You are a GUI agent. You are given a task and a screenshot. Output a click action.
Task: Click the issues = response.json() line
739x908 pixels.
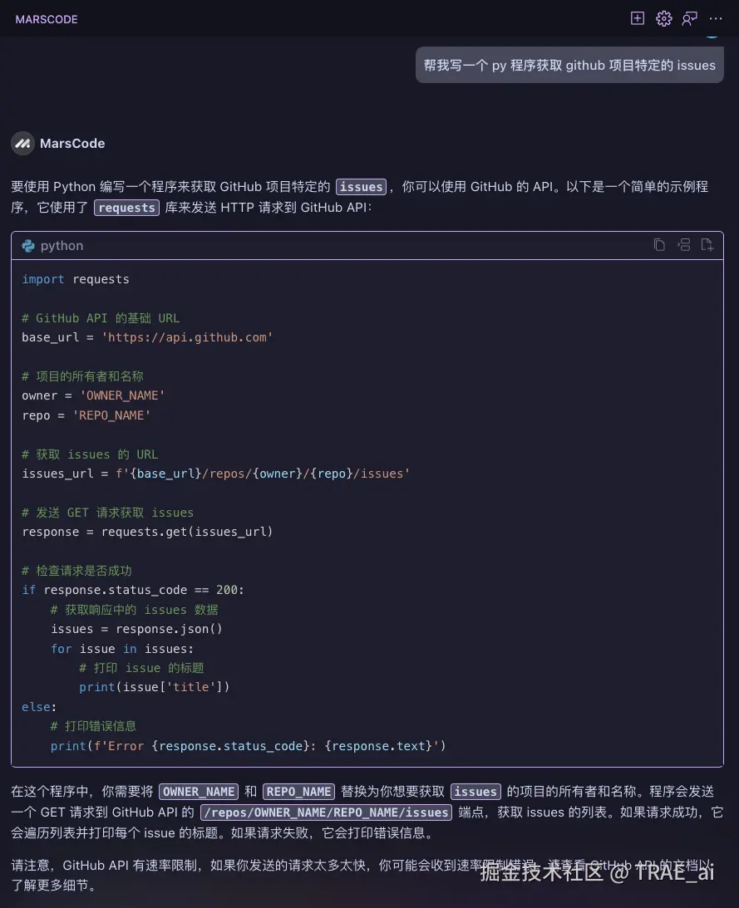[137, 629]
